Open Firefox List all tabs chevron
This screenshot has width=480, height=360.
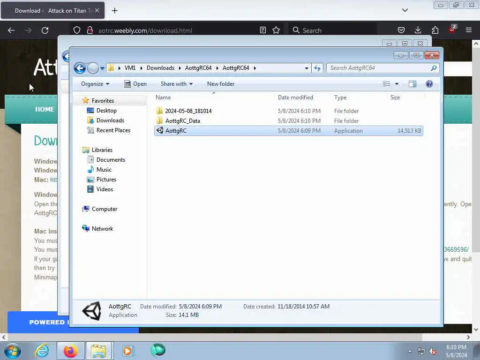(405, 10)
